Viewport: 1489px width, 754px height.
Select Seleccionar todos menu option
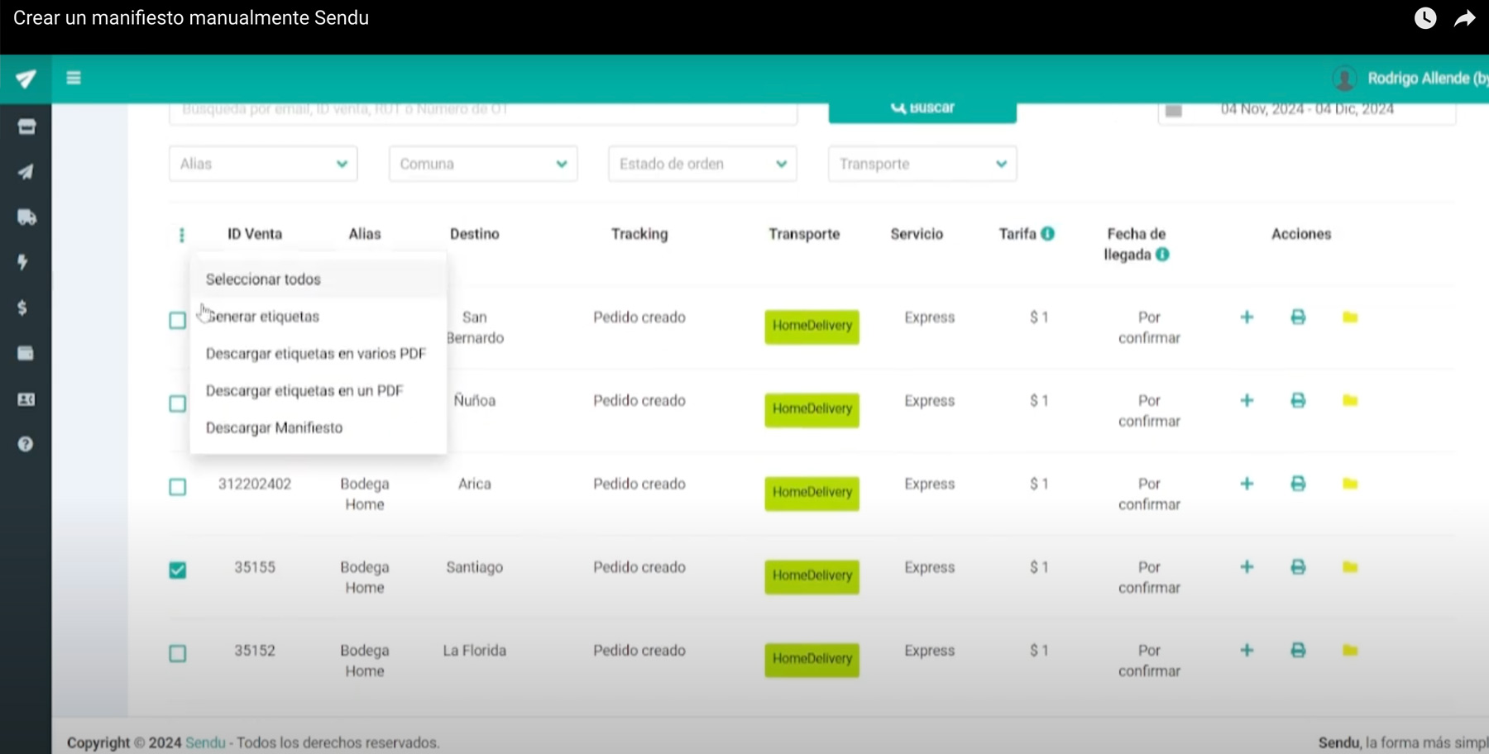click(263, 279)
